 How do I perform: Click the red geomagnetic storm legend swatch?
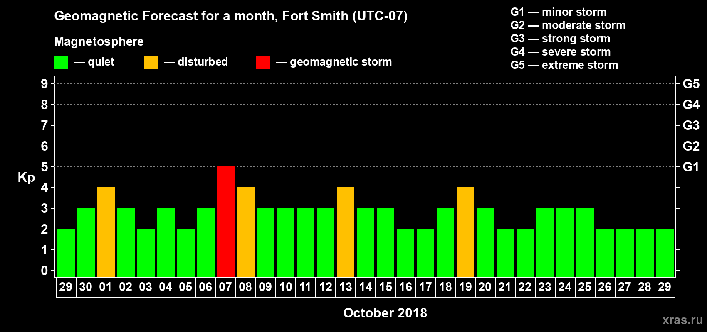[263, 63]
